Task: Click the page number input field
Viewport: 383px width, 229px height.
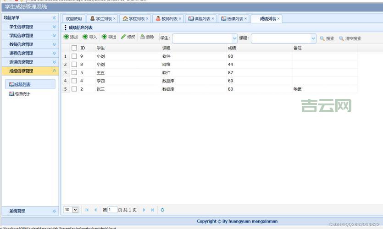Action: pyautogui.click(x=112, y=210)
